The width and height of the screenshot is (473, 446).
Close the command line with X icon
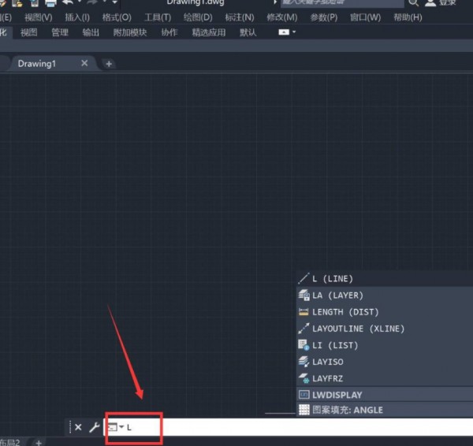tap(78, 427)
